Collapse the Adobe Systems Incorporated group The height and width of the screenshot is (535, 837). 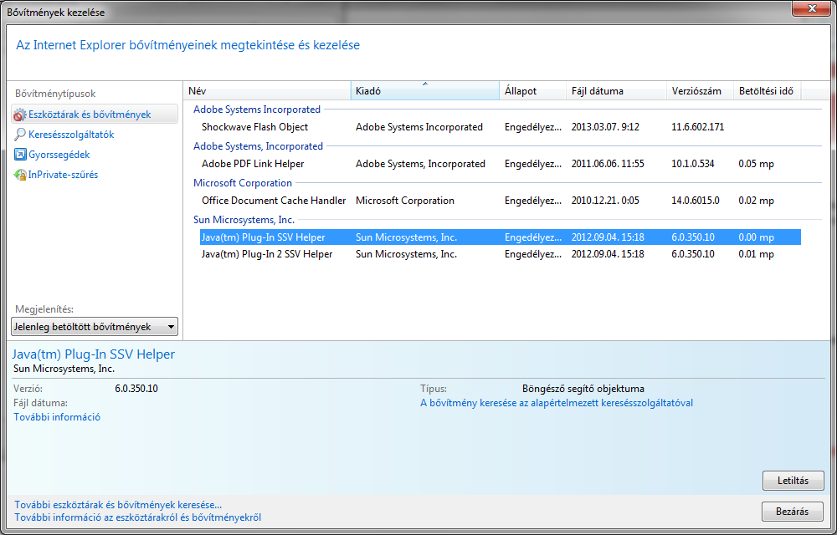point(257,110)
